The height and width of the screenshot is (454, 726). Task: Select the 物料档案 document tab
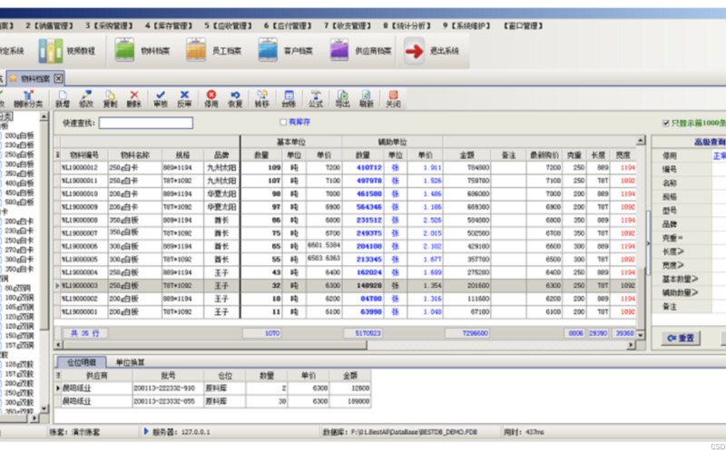tap(35, 78)
